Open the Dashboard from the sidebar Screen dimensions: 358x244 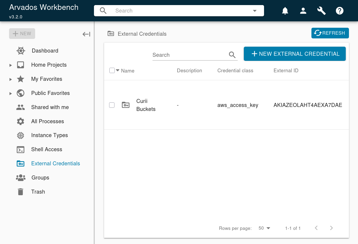[x=45, y=51]
